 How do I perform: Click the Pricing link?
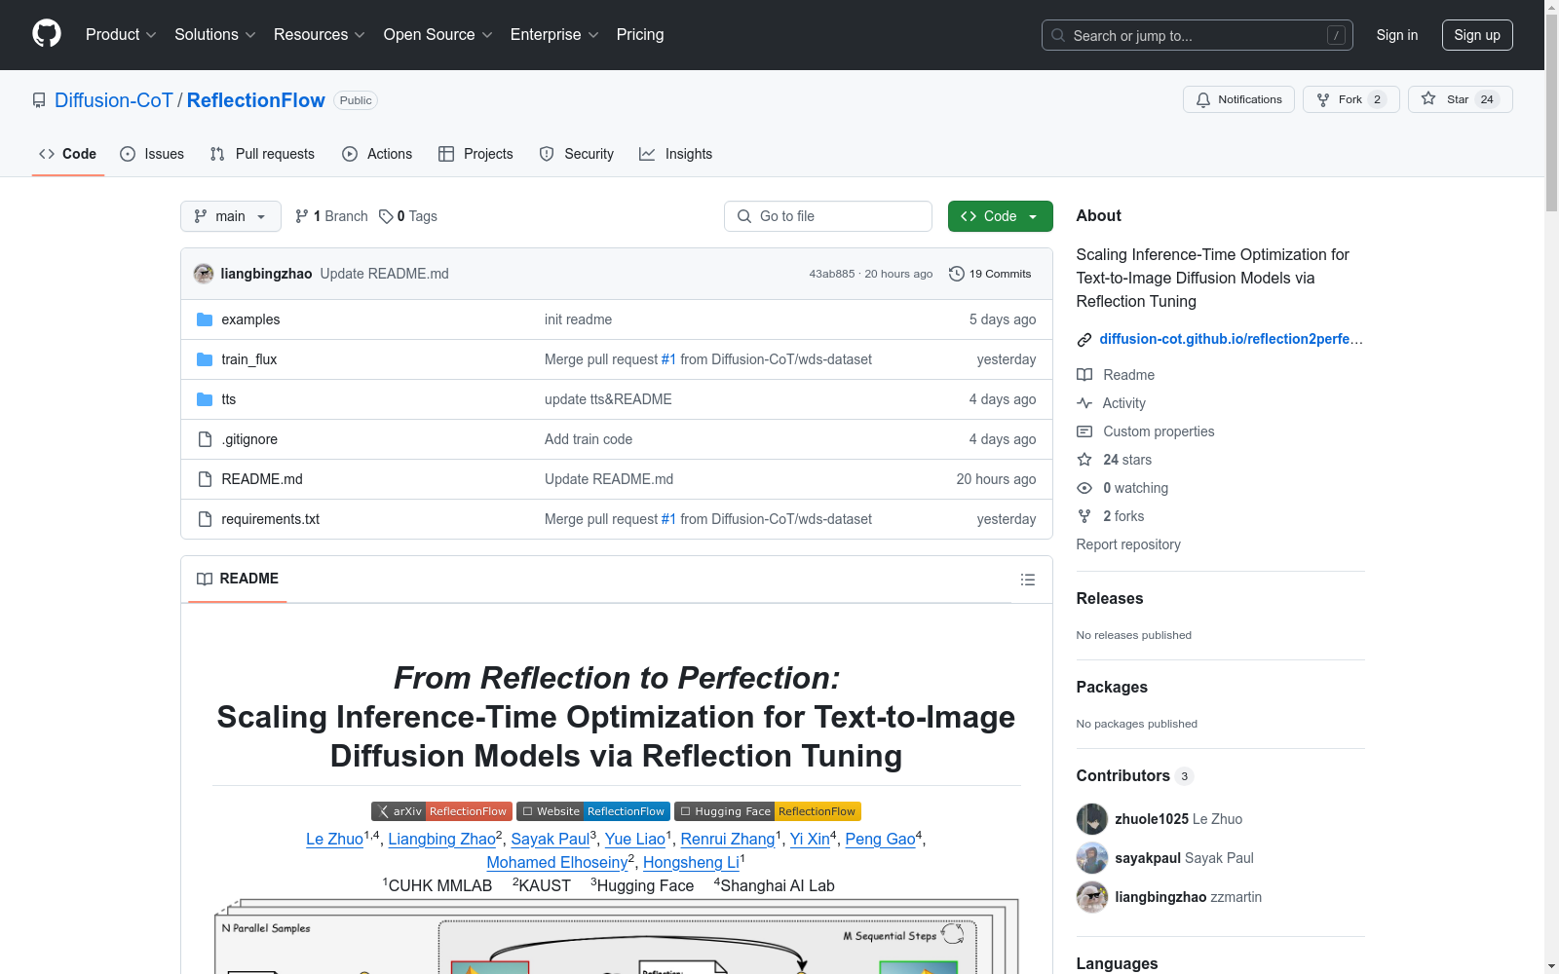pyautogui.click(x=640, y=35)
